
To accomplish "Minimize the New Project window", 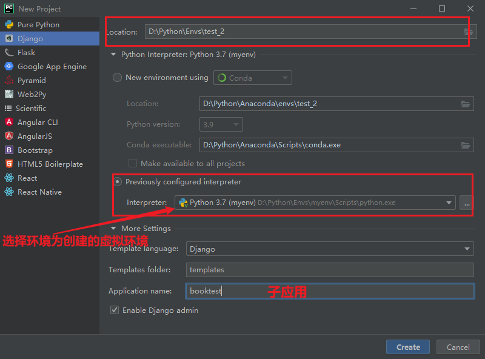I will [413, 8].
